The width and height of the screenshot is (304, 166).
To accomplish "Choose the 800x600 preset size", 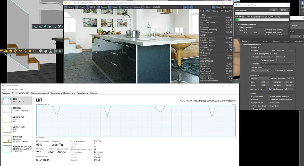I will (x=289, y=85).
